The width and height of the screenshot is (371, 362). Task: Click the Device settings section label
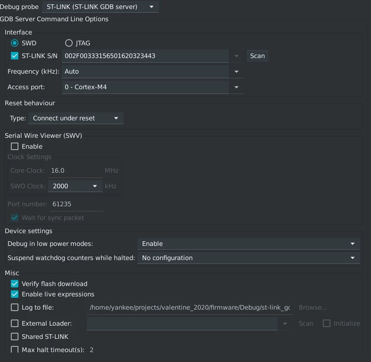tap(28, 231)
